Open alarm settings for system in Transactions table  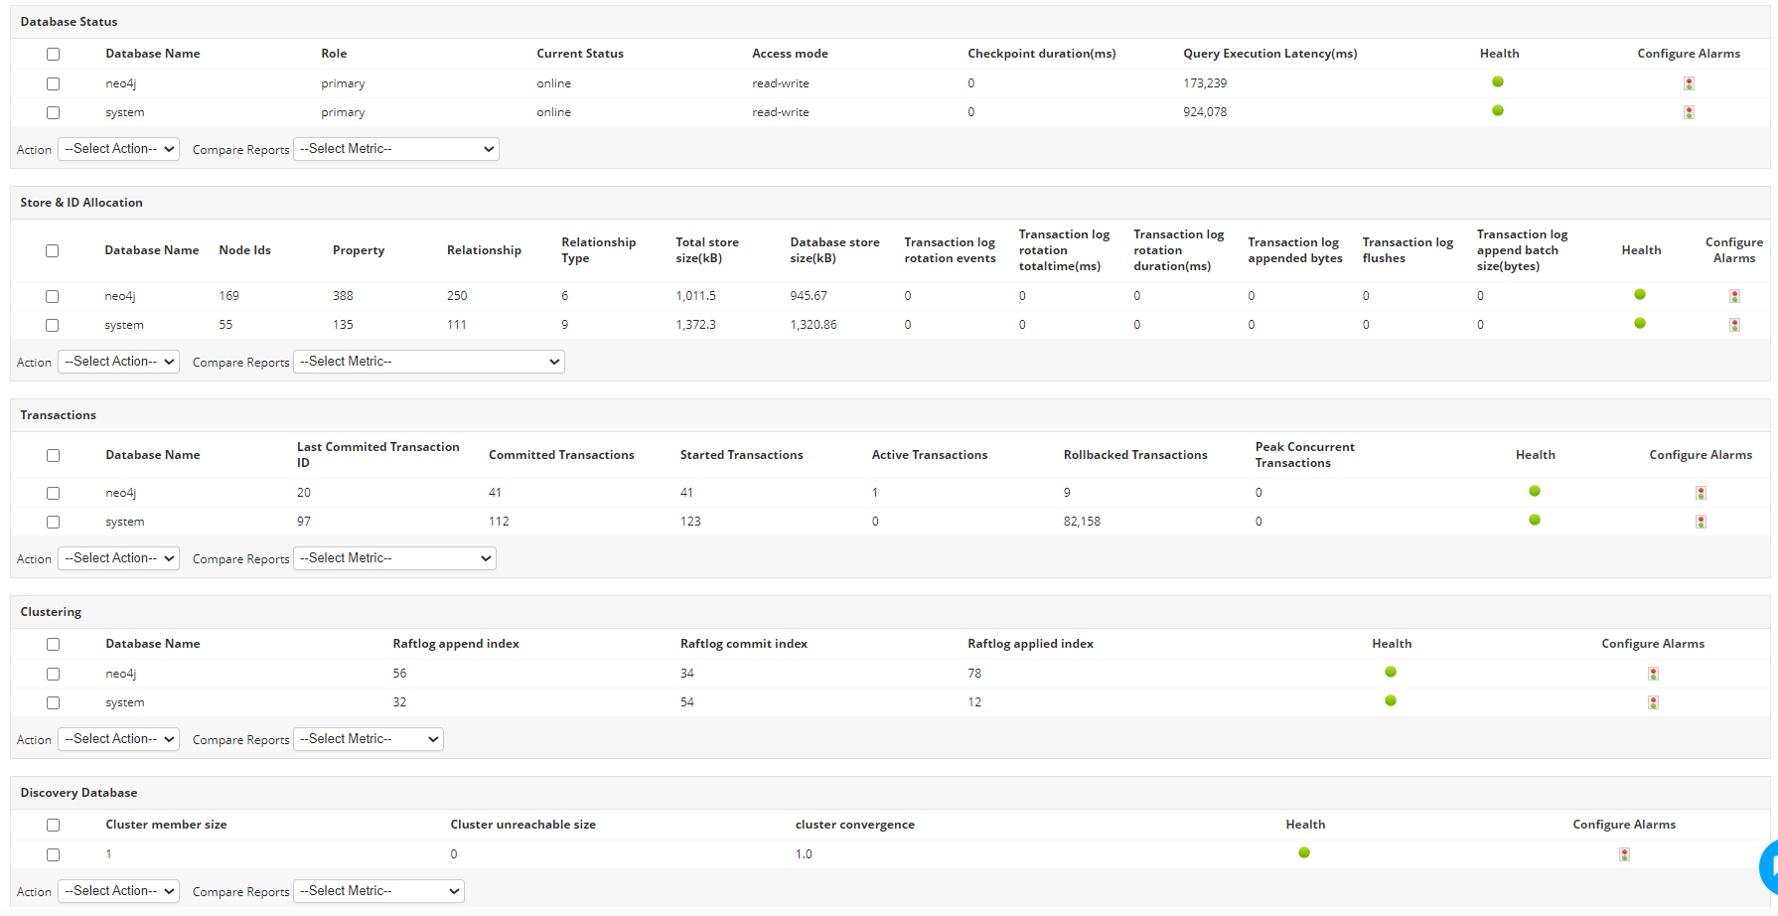click(x=1701, y=522)
